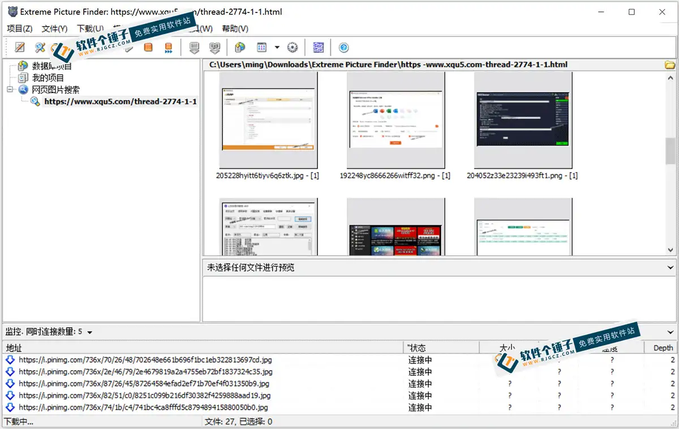Click 连接中 status of the 741bc4ca row
This screenshot has width=679, height=429.
click(420, 407)
